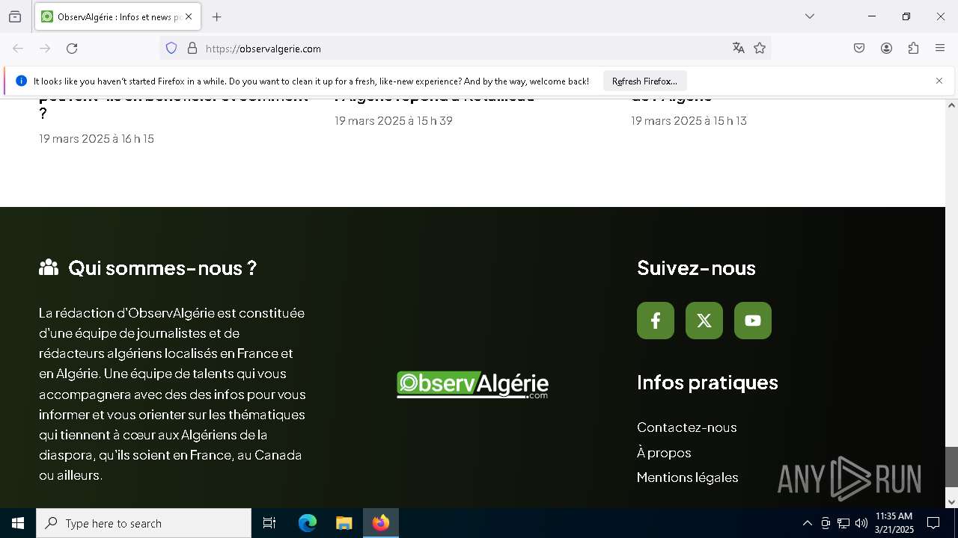Click the Firefox taskbar icon

381,523
